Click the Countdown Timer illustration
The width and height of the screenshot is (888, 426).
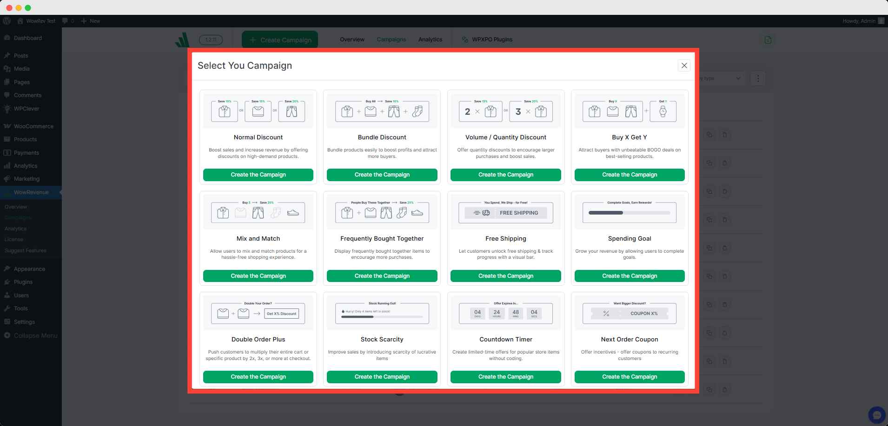[x=506, y=313]
